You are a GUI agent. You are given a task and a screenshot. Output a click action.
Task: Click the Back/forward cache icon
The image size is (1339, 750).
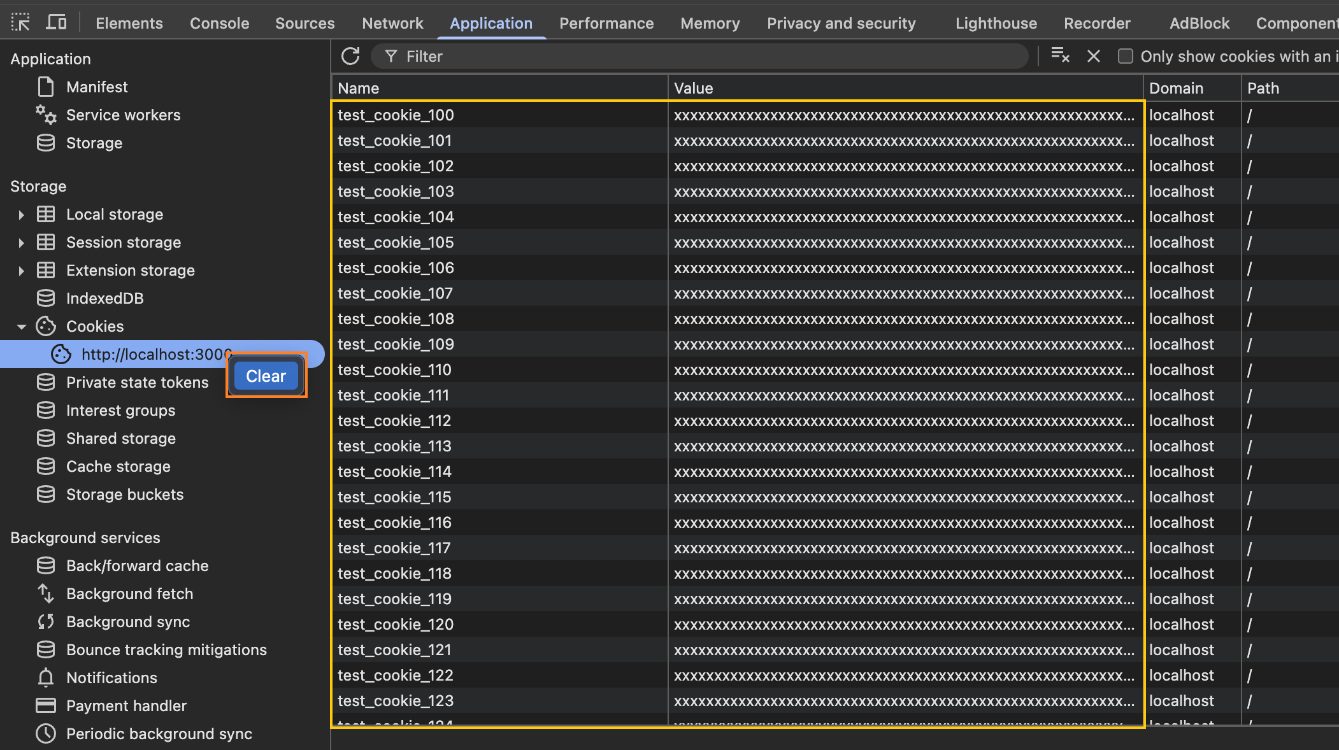46,565
